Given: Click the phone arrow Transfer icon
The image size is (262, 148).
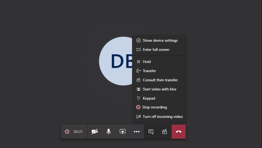Looking at the screenshot, I should click(x=139, y=71).
